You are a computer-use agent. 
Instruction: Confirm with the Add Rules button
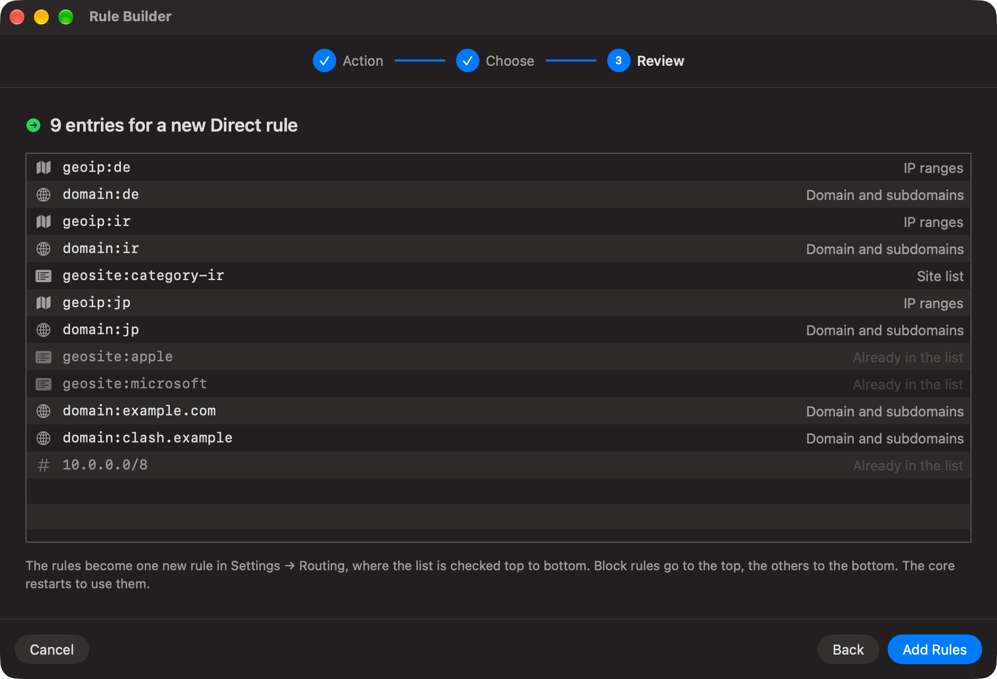click(934, 649)
